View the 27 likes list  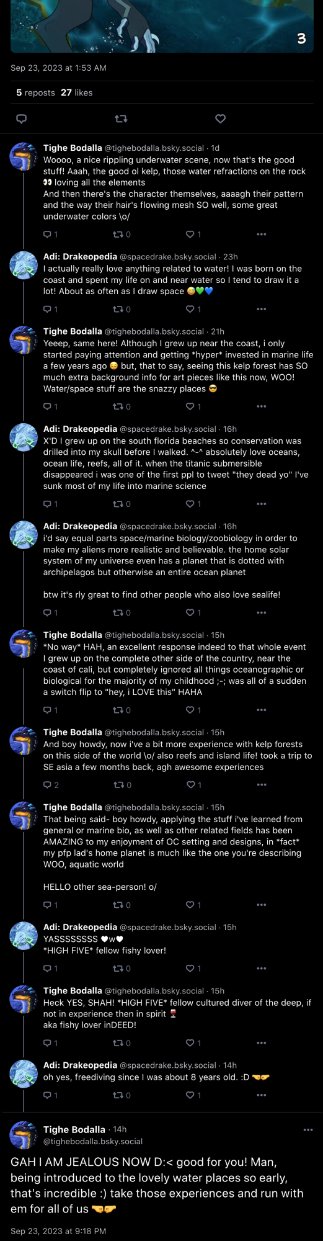click(77, 92)
